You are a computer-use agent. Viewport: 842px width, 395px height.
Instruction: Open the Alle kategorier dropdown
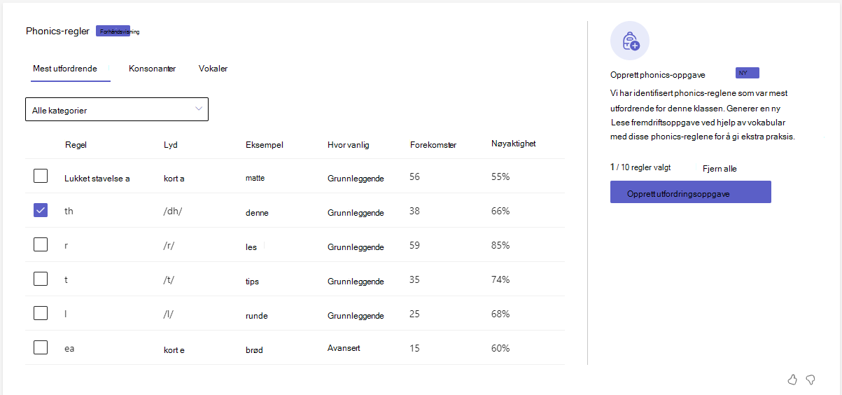point(117,109)
